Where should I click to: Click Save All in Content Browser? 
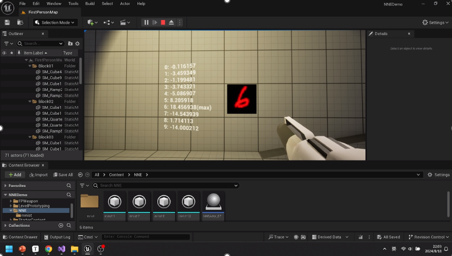(63, 175)
